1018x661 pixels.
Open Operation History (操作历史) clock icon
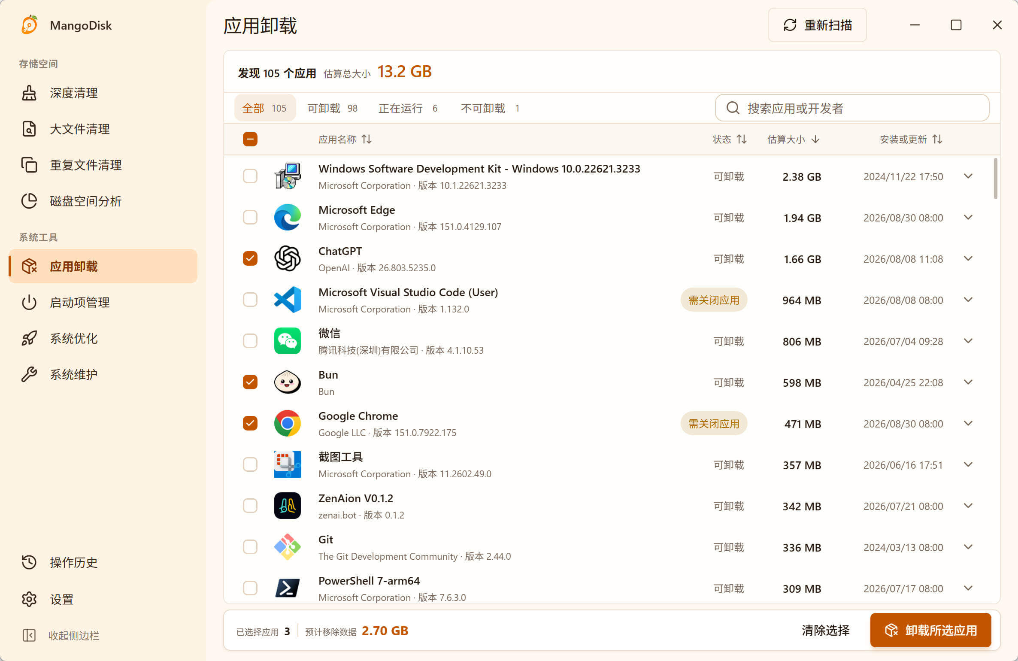click(x=29, y=563)
